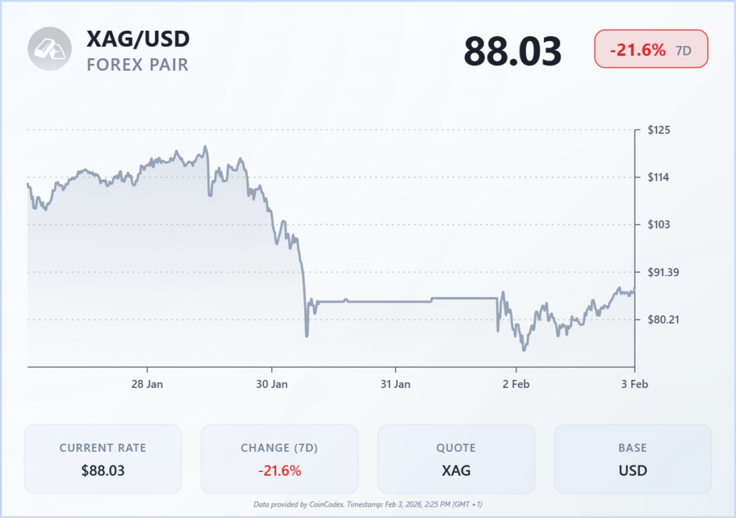The image size is (736, 518).
Task: Click the $91.39 axis label
Action: [663, 272]
